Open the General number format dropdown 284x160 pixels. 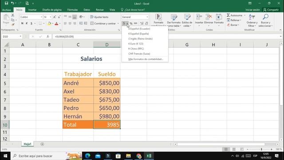147,17
